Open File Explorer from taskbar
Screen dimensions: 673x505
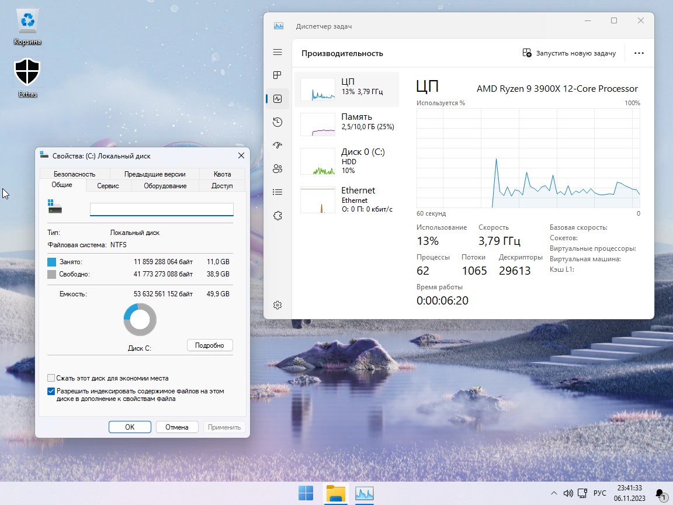pos(336,493)
